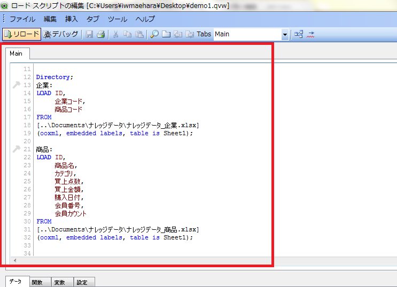The image size is (397, 287).
Task: Click the QlikView icon in title bar
Action: coord(4,5)
